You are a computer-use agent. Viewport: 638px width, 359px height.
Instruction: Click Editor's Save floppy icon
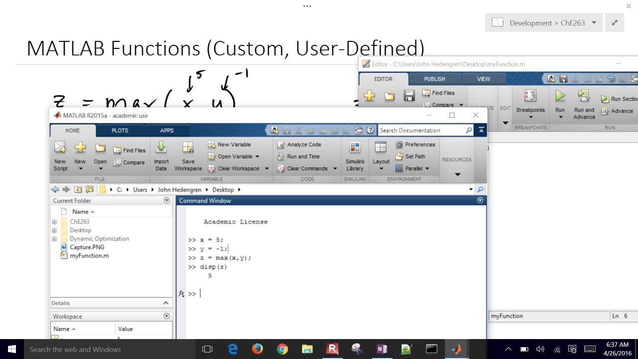[x=409, y=95]
